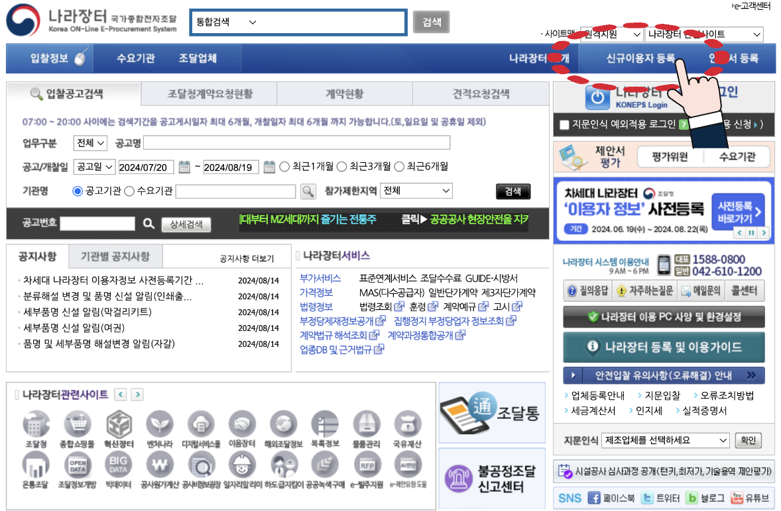Switch to the 계약현황 tab

click(x=345, y=94)
